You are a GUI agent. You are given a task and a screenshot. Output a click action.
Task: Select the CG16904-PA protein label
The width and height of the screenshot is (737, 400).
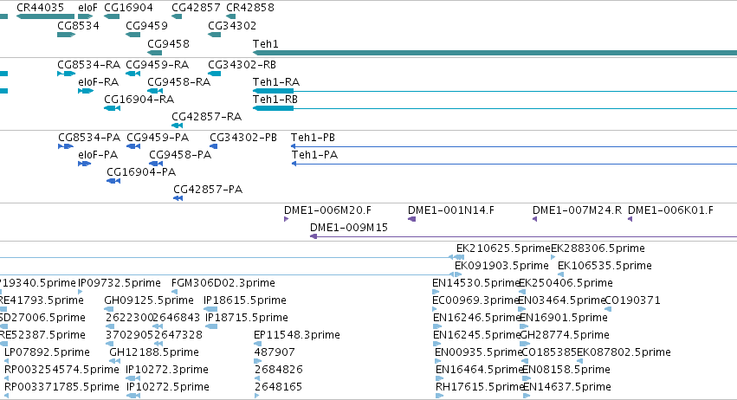[141, 172]
